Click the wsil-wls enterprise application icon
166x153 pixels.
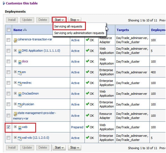20,139
